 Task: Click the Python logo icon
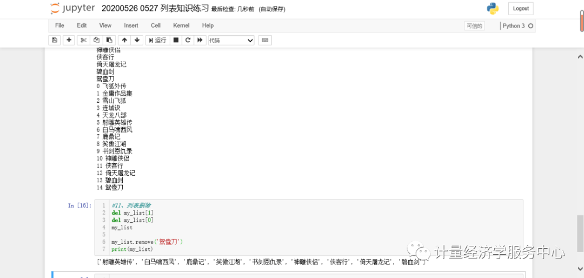pyautogui.click(x=493, y=8)
